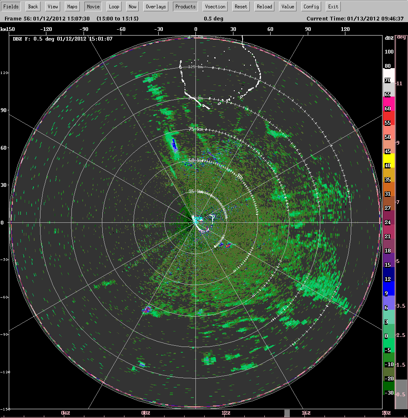Viewport: 408px width, 418px height.
Task: Open the Maps overlay menu
Action: tap(73, 7)
